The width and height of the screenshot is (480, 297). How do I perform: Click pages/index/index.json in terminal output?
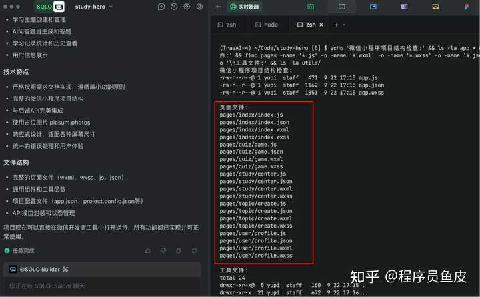click(x=254, y=122)
